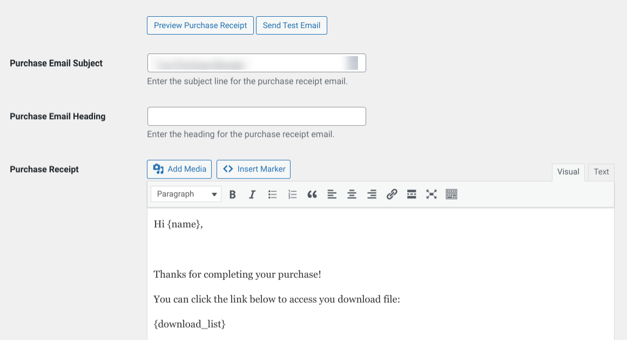
Task: Send a test email
Action: (292, 25)
